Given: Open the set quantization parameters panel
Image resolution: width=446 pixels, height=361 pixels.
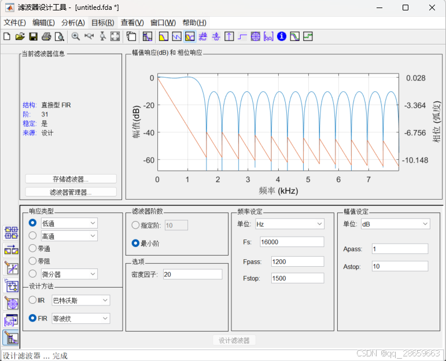Looking at the screenshot, I should pyautogui.click(x=12, y=268).
